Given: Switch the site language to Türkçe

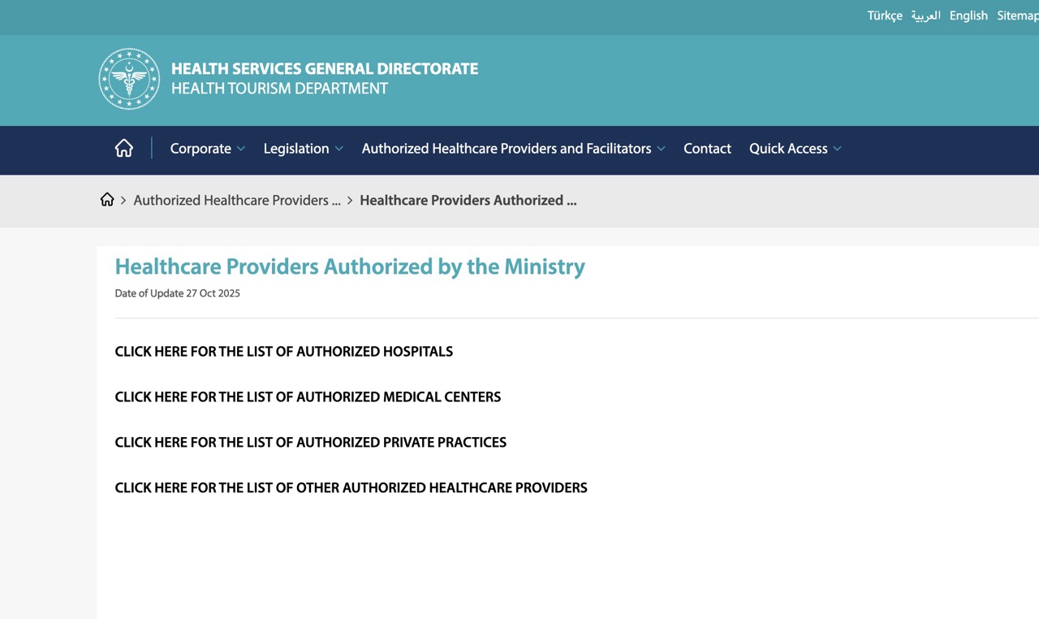Looking at the screenshot, I should (x=884, y=15).
